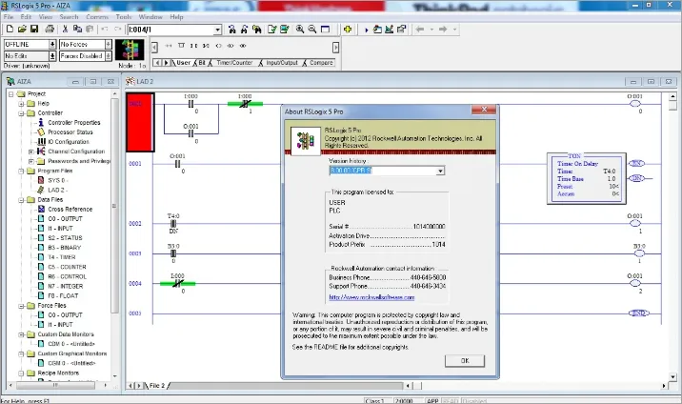The image size is (682, 404).
Task: Open the No Forces dropdown
Action: (108, 45)
